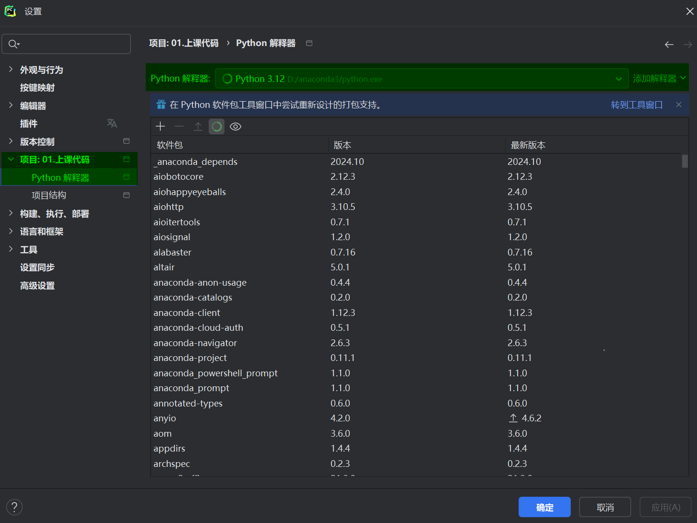Upgrade package using the upload arrow icon

coord(198,126)
